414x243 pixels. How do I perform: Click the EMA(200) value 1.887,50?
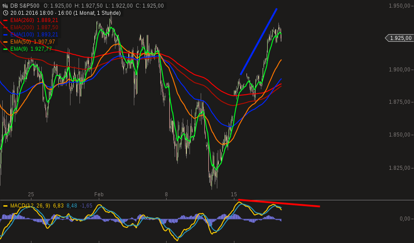point(48,27)
